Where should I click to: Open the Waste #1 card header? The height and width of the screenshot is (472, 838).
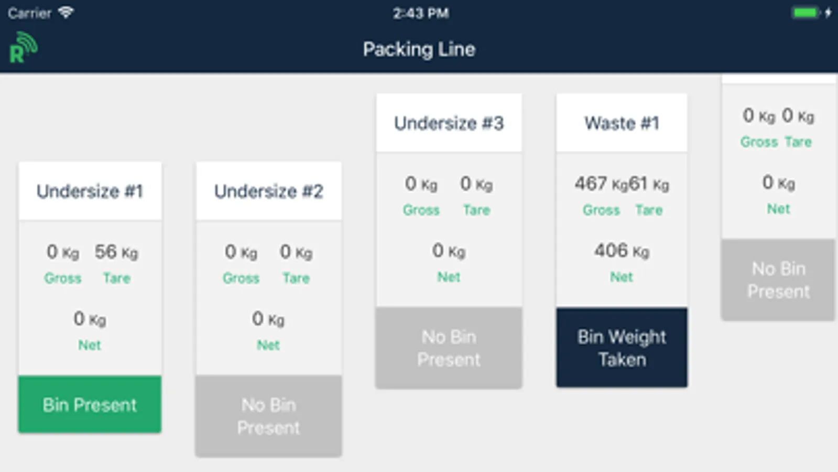[x=622, y=123]
